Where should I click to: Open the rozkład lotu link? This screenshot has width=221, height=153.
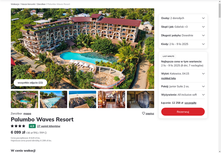169,78
